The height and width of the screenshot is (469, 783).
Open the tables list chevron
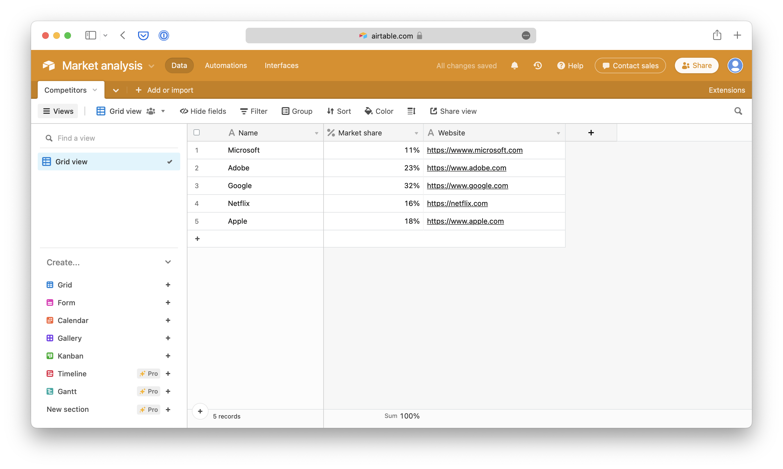click(x=116, y=90)
